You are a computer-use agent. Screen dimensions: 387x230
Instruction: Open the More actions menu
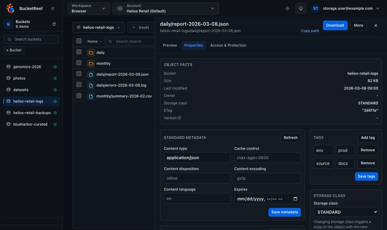[x=359, y=25]
